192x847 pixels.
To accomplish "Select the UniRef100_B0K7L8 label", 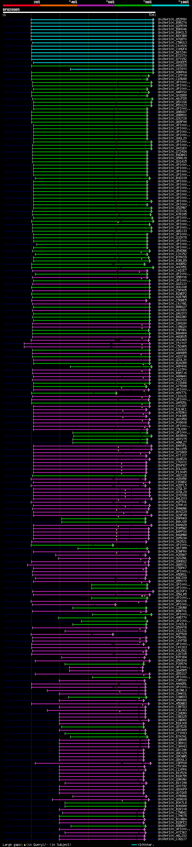I will tap(172, 803).
